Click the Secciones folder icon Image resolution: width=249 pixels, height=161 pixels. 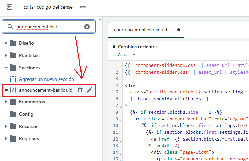pyautogui.click(x=13, y=68)
